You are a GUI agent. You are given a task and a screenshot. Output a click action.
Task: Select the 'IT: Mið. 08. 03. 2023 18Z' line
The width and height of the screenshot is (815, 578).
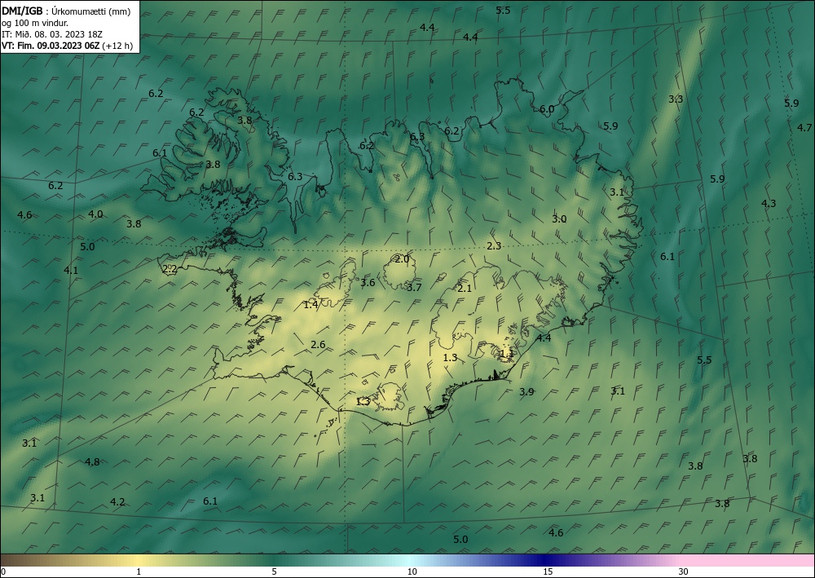(52, 34)
